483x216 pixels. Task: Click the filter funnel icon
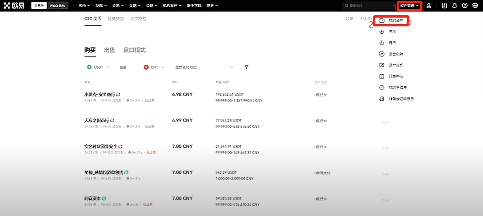click(246, 67)
